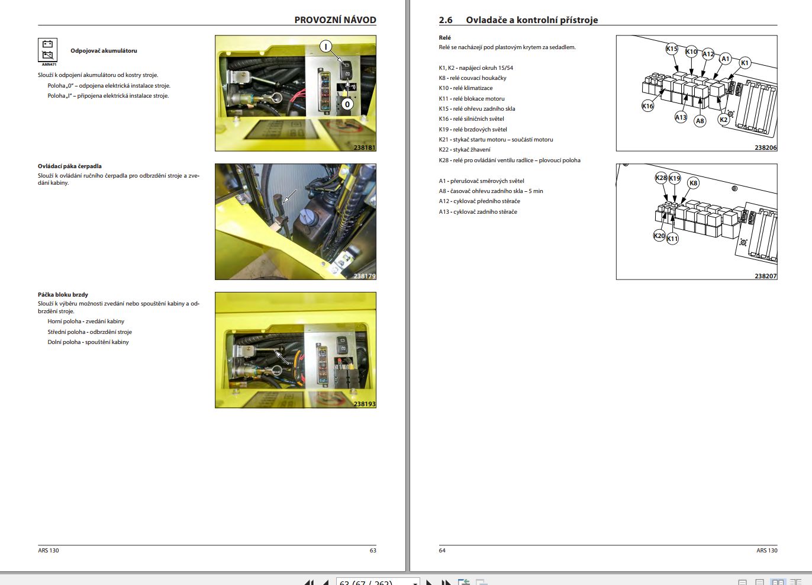Go back to the previous view
The width and height of the screenshot is (812, 585).
(x=463, y=582)
